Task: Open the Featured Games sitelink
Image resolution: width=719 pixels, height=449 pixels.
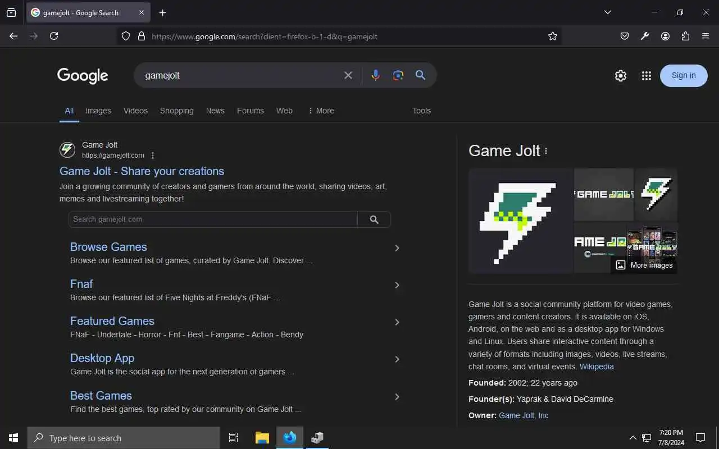Action: pyautogui.click(x=112, y=321)
